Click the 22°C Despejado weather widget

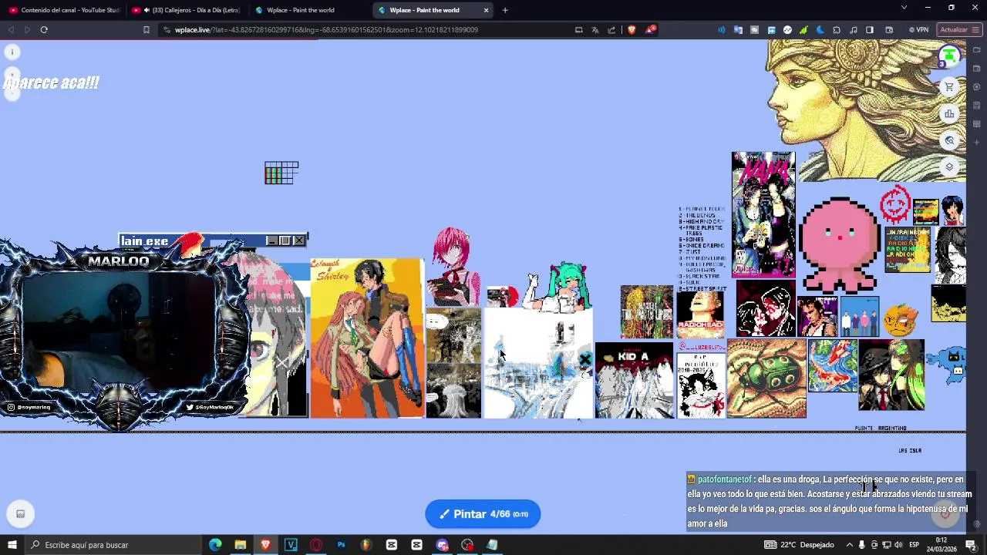click(800, 545)
